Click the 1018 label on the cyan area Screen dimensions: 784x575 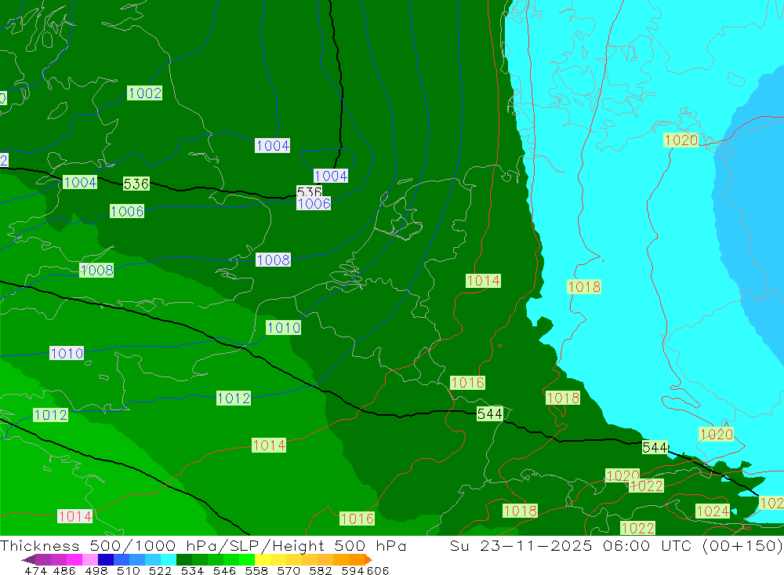584,287
